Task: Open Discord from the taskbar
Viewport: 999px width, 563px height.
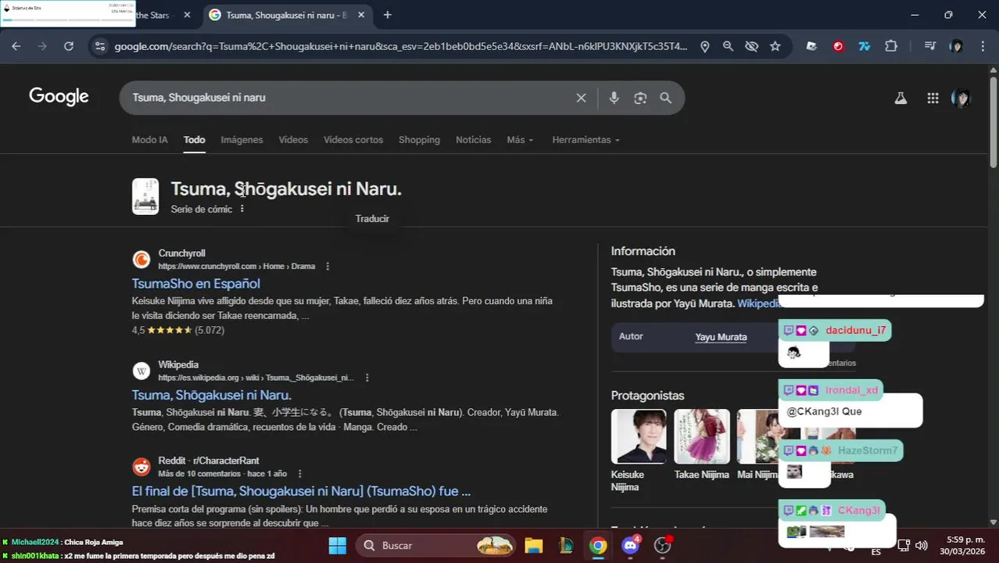Action: [x=630, y=545]
